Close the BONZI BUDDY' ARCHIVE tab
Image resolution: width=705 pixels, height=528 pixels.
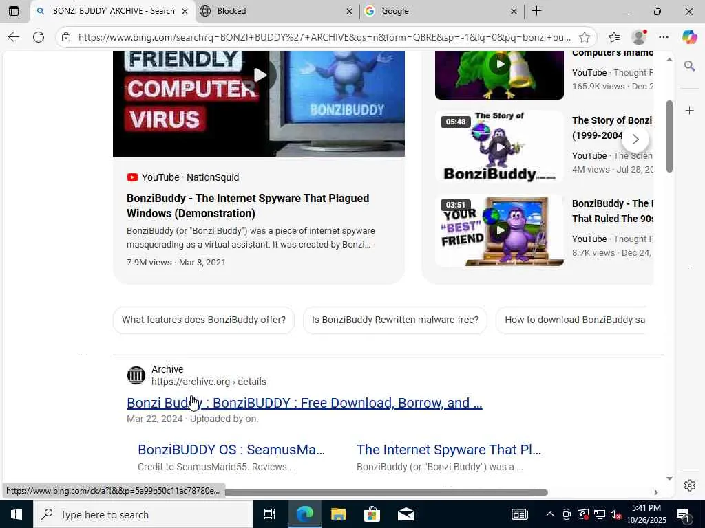pos(185,12)
